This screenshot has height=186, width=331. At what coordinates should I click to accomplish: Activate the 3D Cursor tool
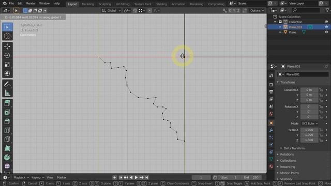pyautogui.click(x=7, y=36)
